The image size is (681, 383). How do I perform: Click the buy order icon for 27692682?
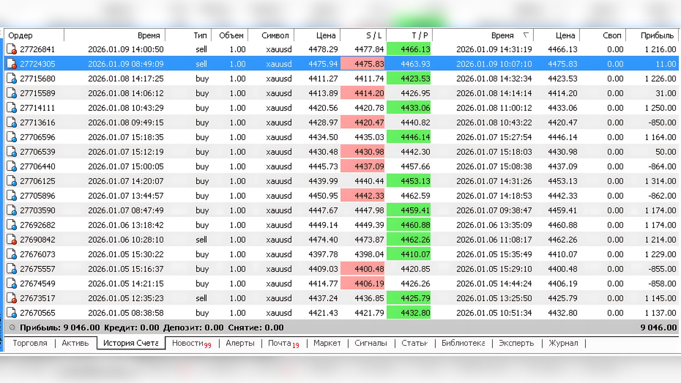12,225
